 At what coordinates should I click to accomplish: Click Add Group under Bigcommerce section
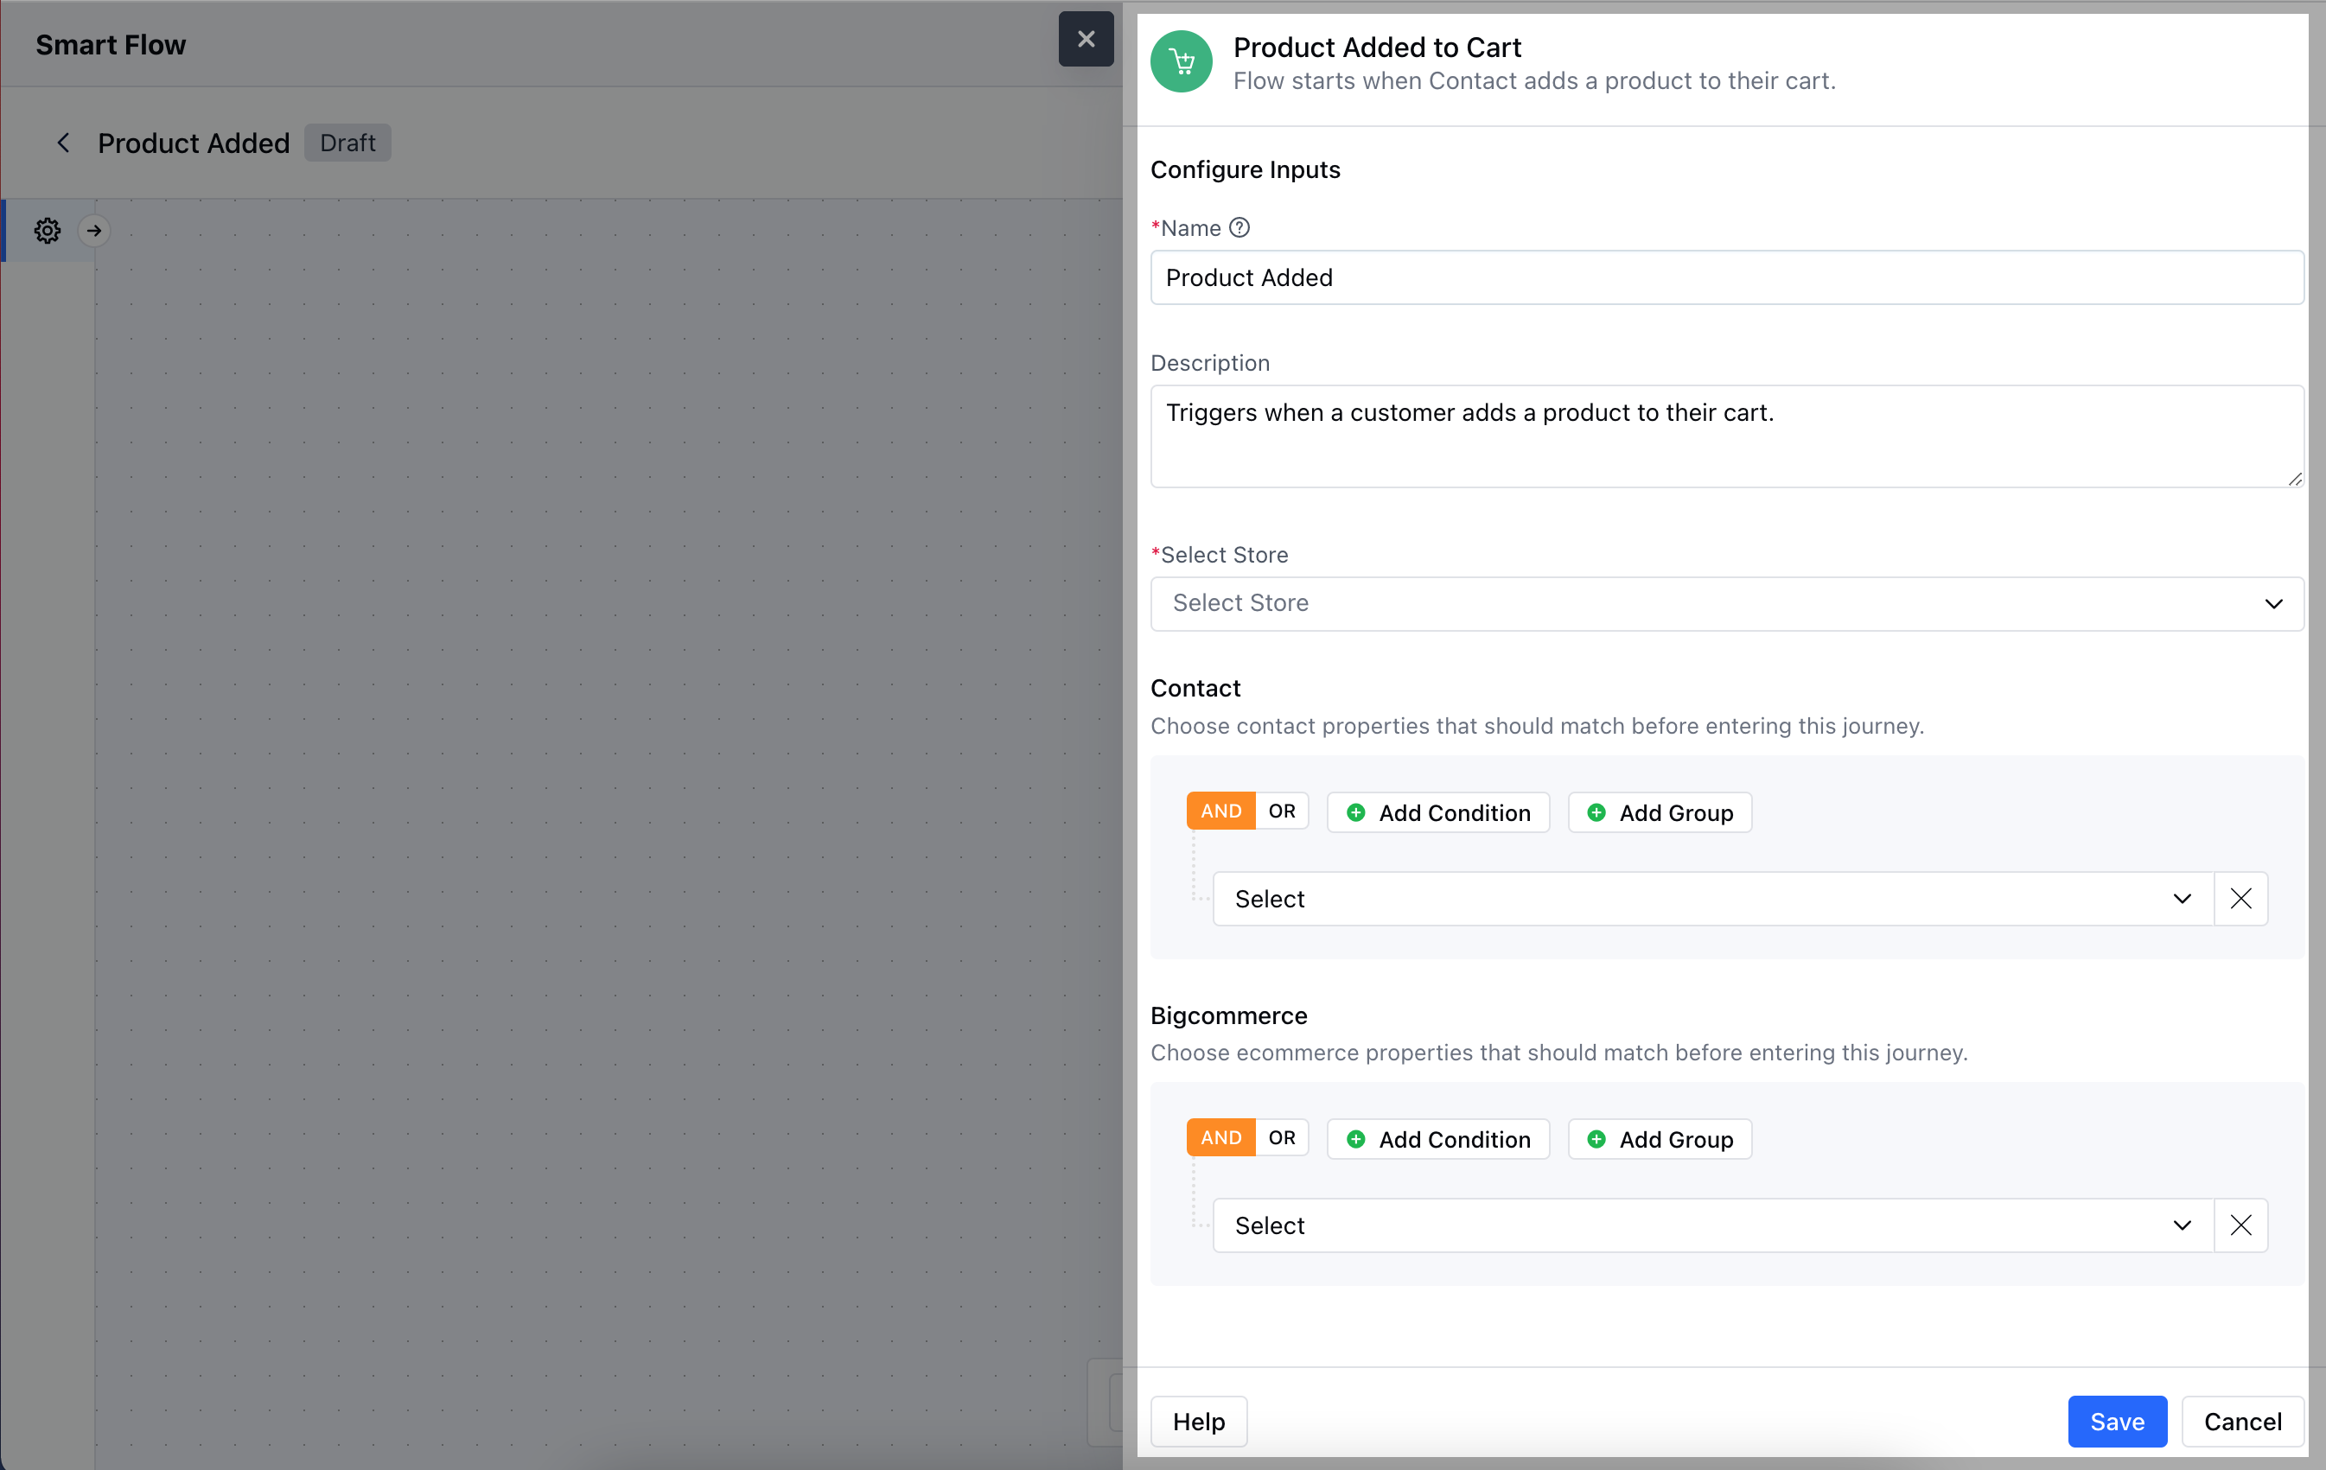pyautogui.click(x=1659, y=1139)
